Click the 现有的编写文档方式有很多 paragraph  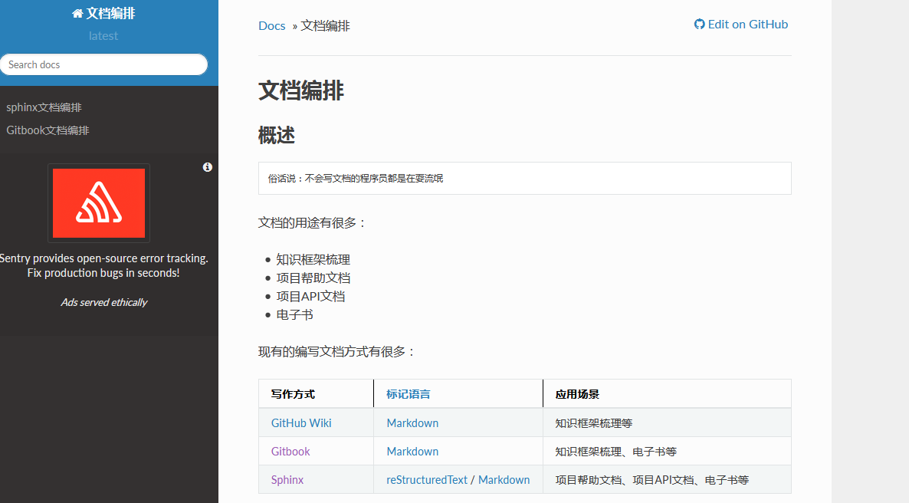click(x=337, y=352)
